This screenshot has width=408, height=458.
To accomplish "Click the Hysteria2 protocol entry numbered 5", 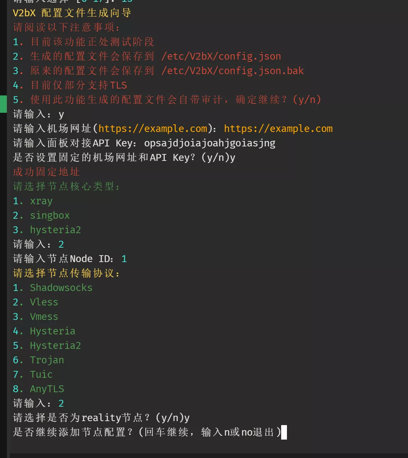I will (55, 346).
